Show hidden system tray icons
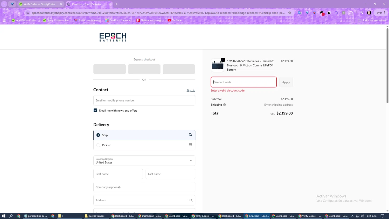 tap(352, 216)
